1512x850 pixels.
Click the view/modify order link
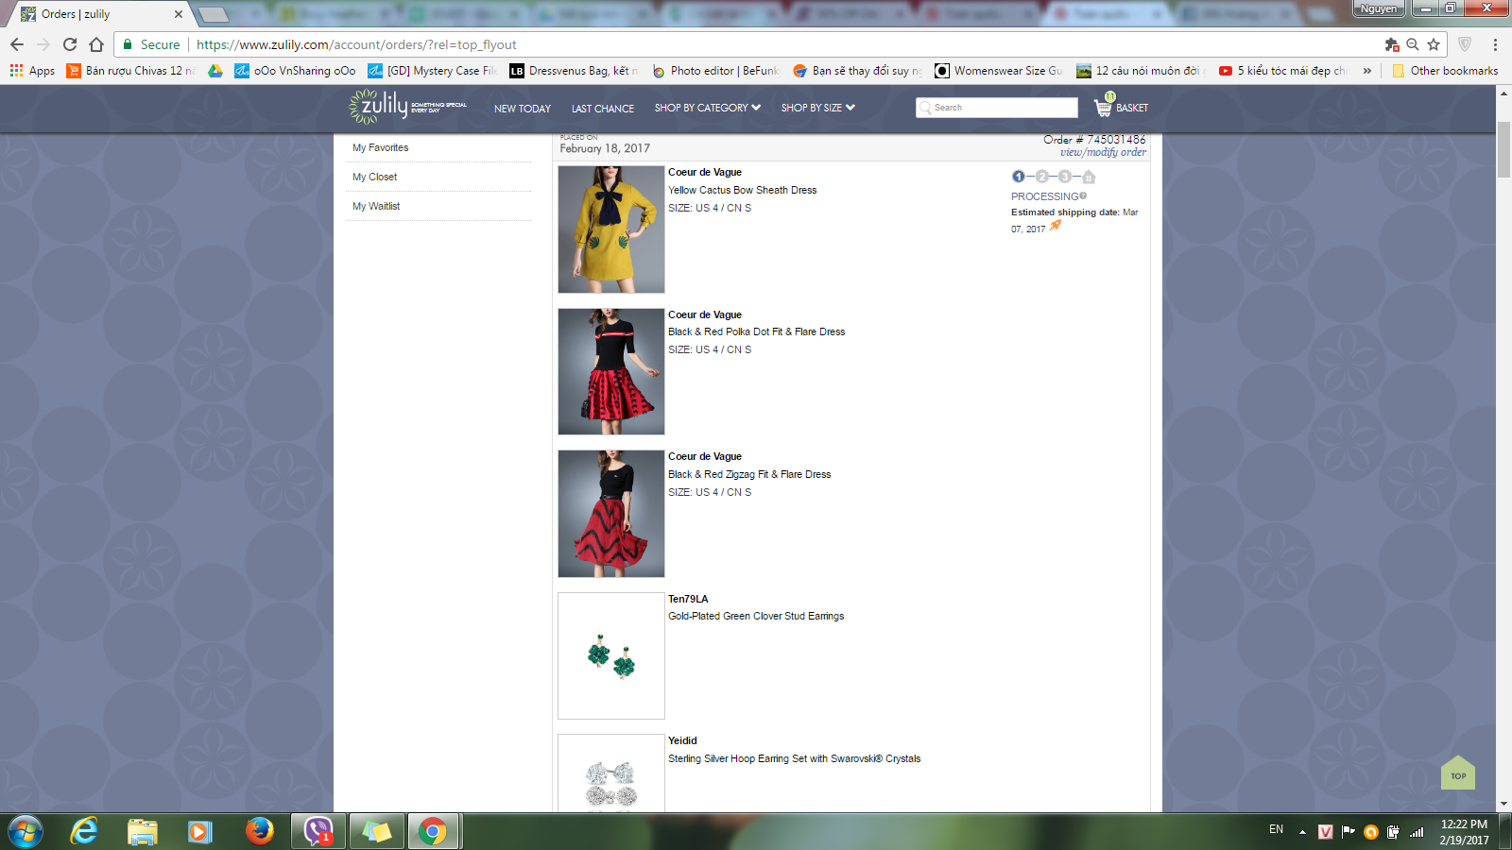tap(1102, 152)
